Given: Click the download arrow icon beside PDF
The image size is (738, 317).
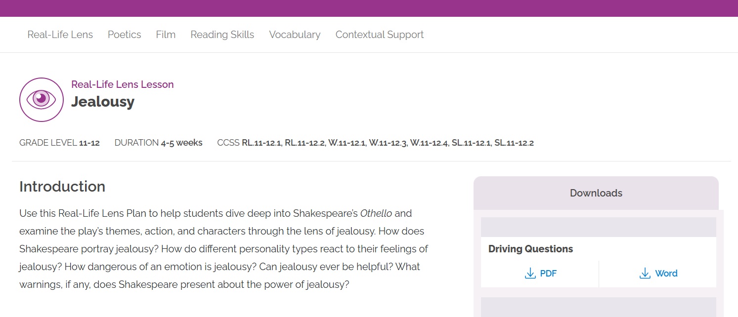Looking at the screenshot, I should pyautogui.click(x=530, y=274).
